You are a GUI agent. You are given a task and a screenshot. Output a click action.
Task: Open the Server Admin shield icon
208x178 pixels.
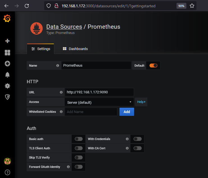coord(7,97)
